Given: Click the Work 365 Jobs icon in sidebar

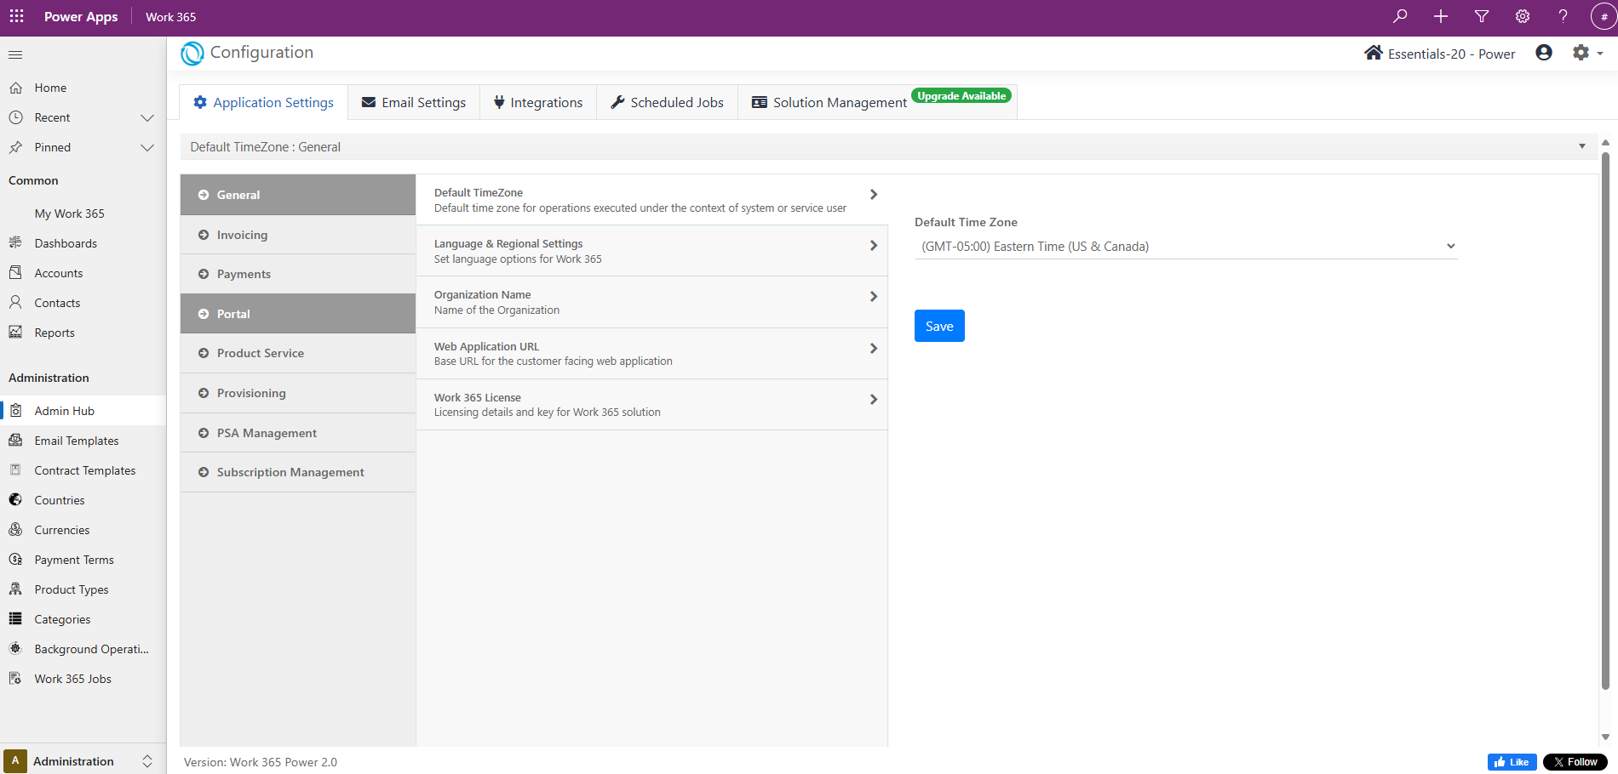Looking at the screenshot, I should click(15, 678).
